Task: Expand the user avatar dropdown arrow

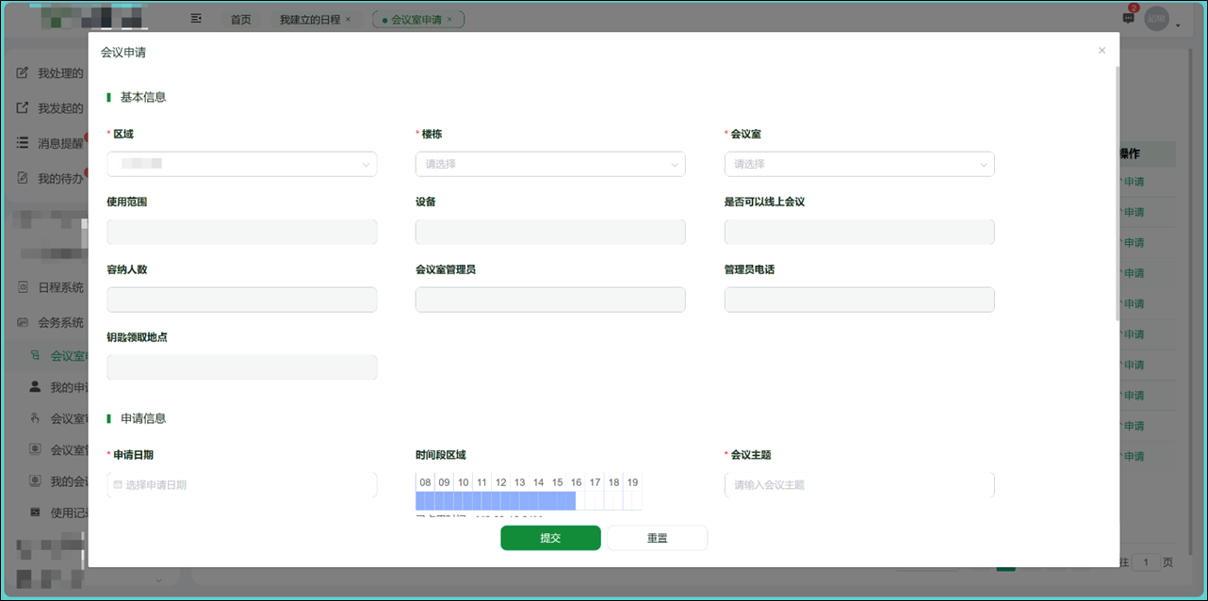Action: [1178, 25]
